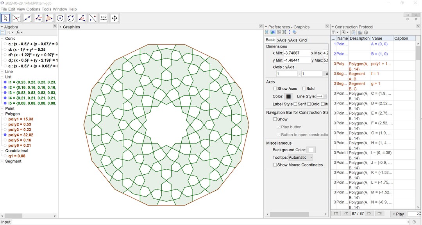This screenshot has height=225, width=422.
Task: Open the Background Color swatch
Action: coord(311,149)
